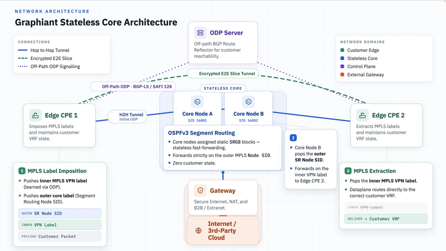Click 'Off-path BGP Route Reflector' description text

click(217, 50)
